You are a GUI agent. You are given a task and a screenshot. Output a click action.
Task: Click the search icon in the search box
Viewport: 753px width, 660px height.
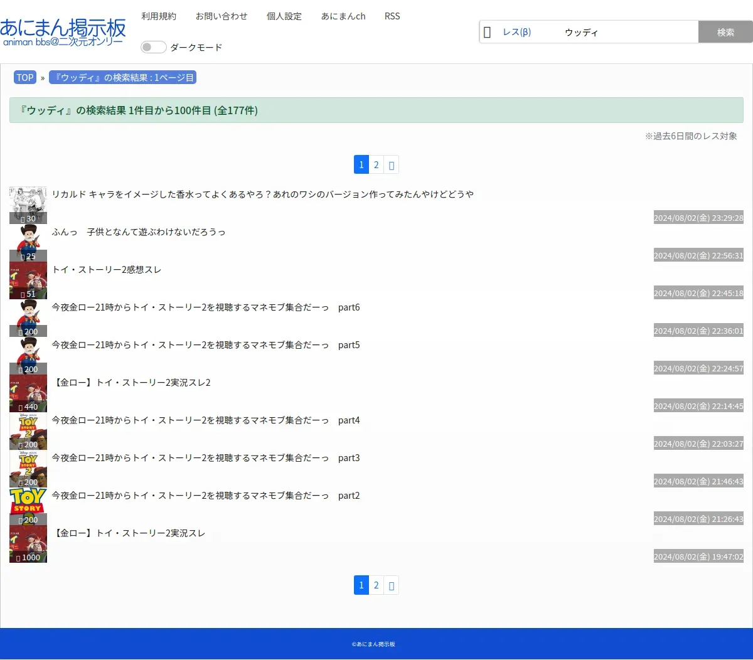(488, 32)
